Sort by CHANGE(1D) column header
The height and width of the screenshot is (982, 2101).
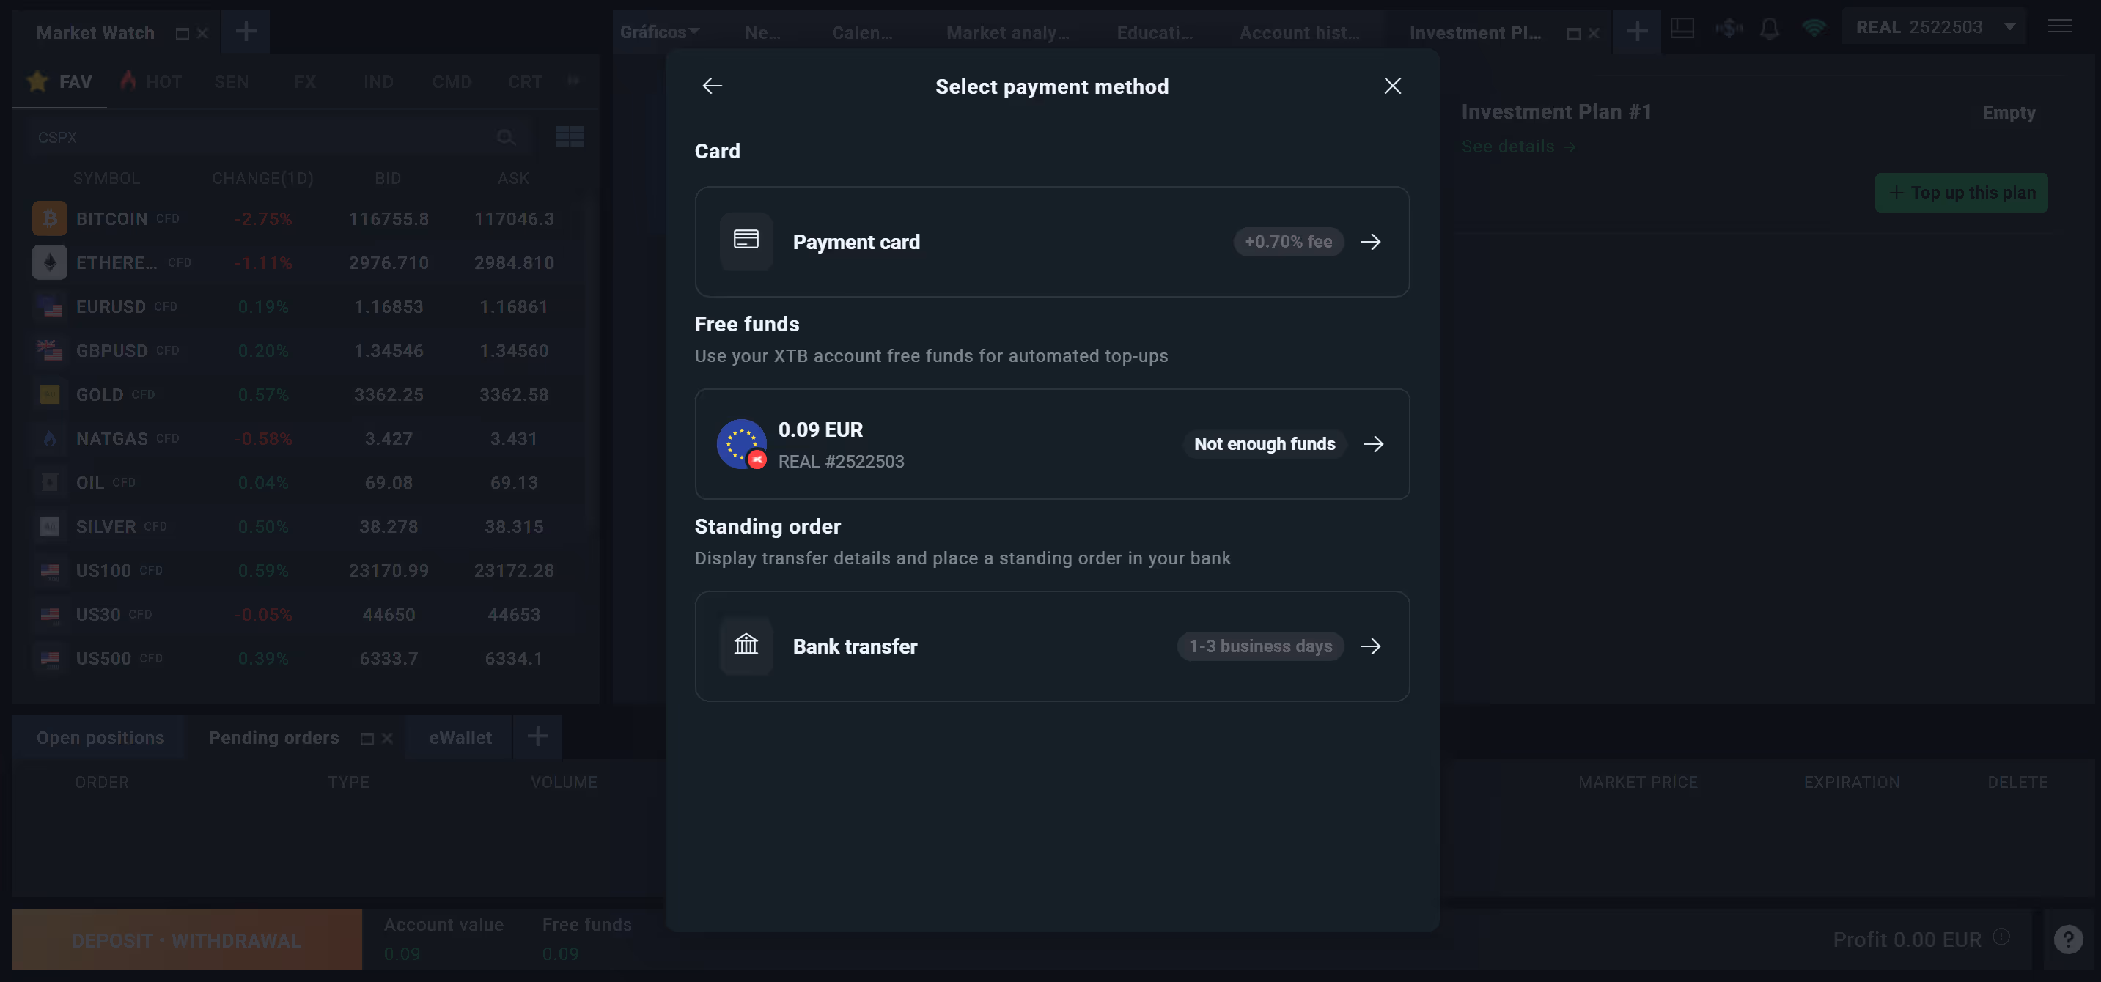coord(262,178)
